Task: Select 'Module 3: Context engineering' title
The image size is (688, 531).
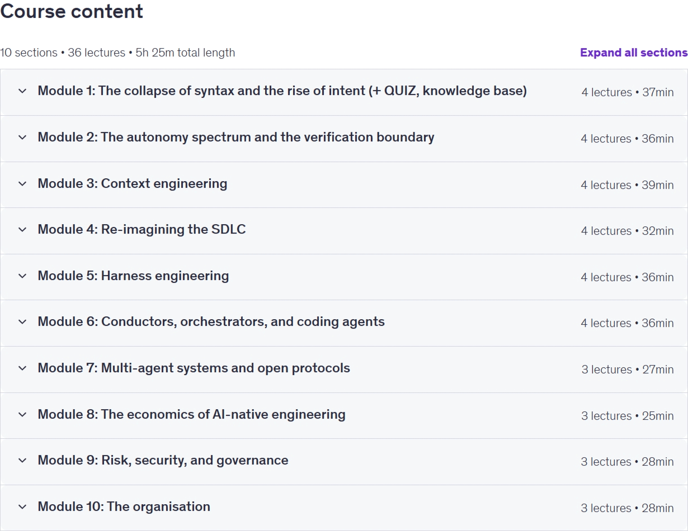Action: pos(133,184)
